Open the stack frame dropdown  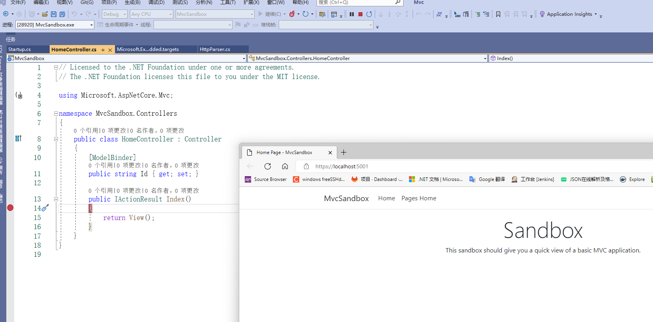pos(326,25)
